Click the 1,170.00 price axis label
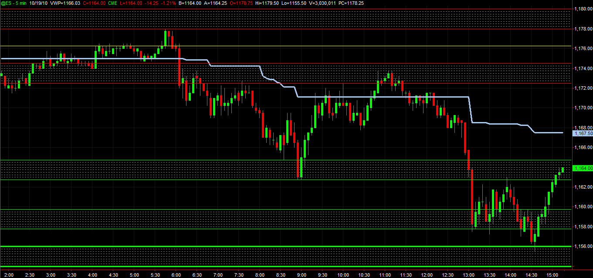The height and width of the screenshot is (278, 593). 583,108
